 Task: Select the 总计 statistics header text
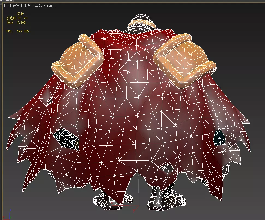(20, 14)
